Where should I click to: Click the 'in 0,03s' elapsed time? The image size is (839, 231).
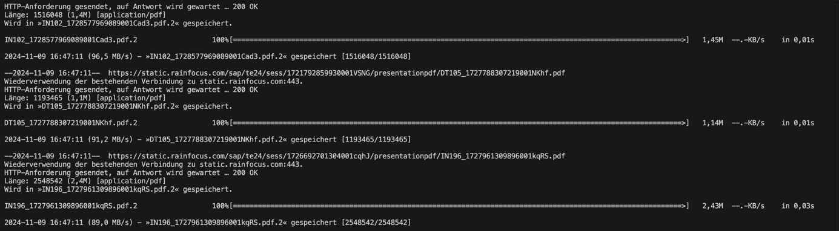pos(798,206)
